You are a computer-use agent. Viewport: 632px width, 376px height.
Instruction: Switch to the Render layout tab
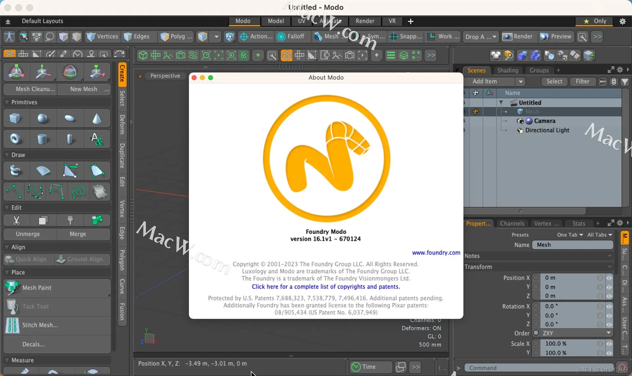365,21
